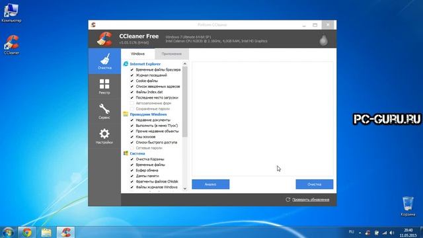Toggle Список введённых адресов checkbox
The height and width of the screenshot is (238, 423).
click(132, 87)
